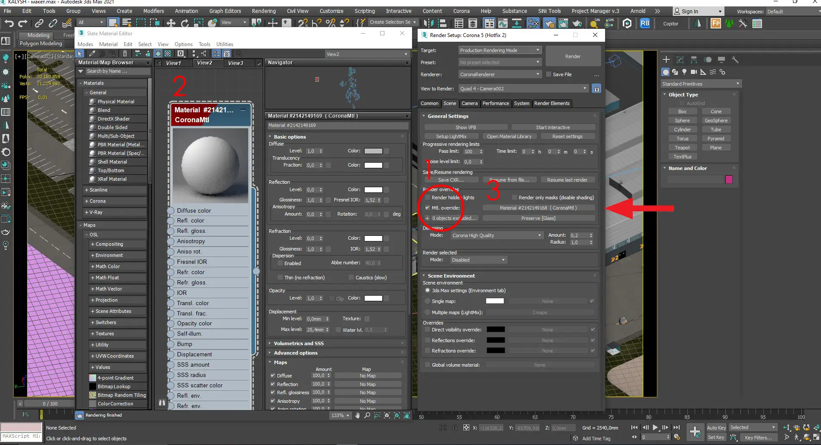This screenshot has height=445, width=821.
Task: Click the Redo arrow in main toolbar
Action: coord(23,23)
